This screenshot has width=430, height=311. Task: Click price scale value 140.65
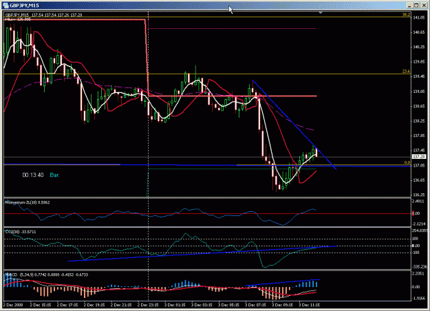tap(419, 32)
